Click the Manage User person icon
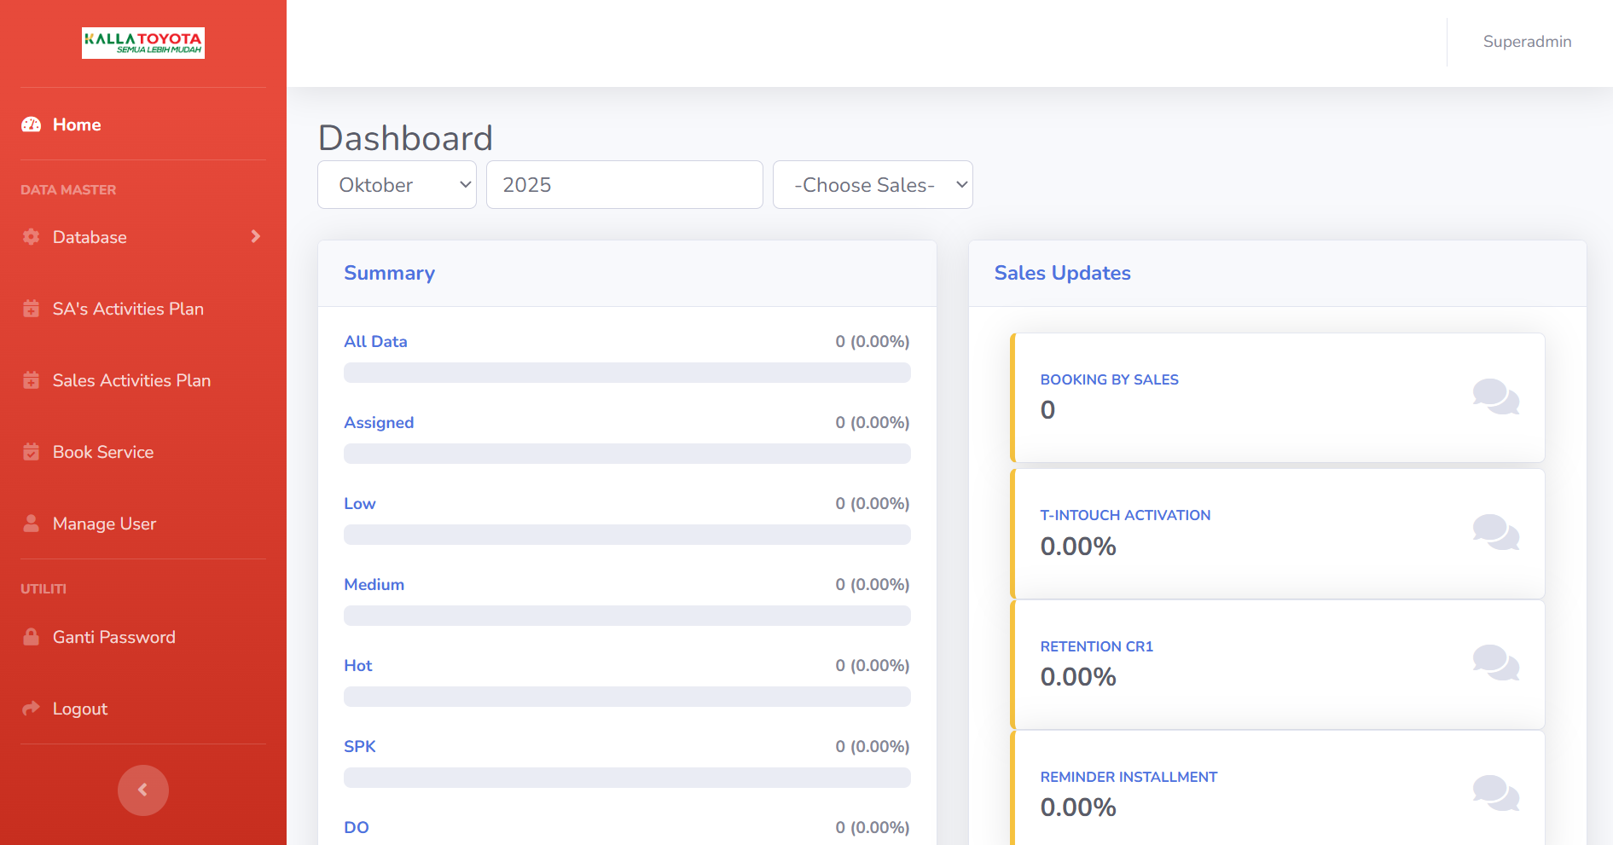This screenshot has height=845, width=1613. (x=32, y=524)
